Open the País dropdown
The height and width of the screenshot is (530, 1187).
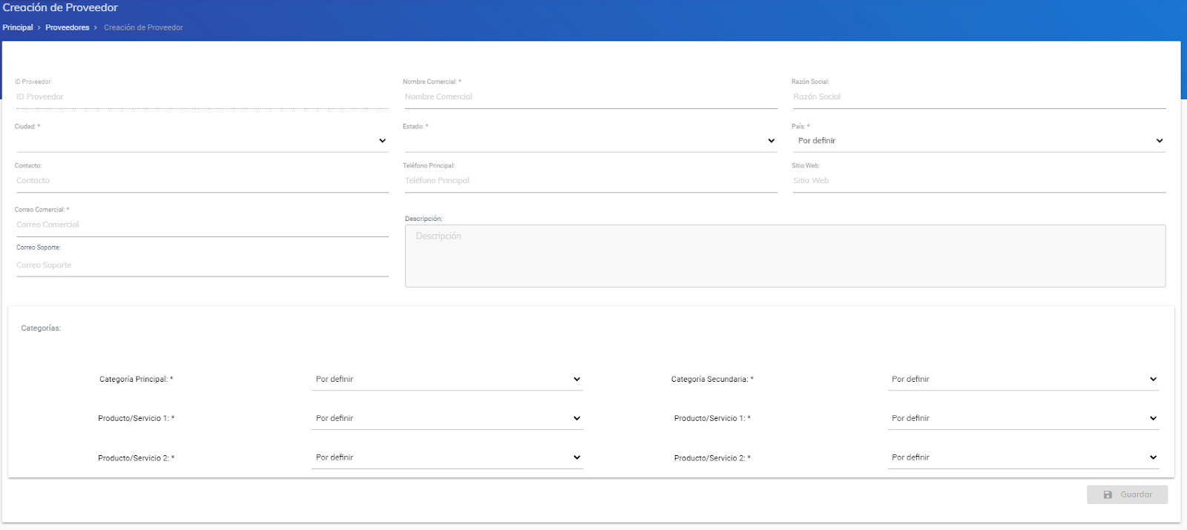979,141
